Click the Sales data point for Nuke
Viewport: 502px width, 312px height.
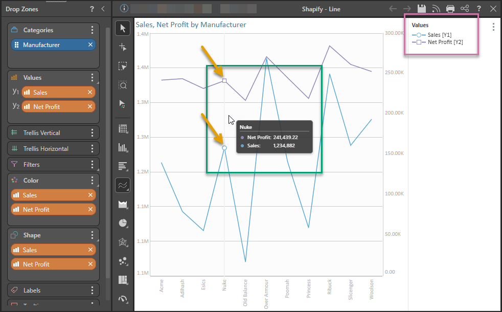(x=224, y=148)
